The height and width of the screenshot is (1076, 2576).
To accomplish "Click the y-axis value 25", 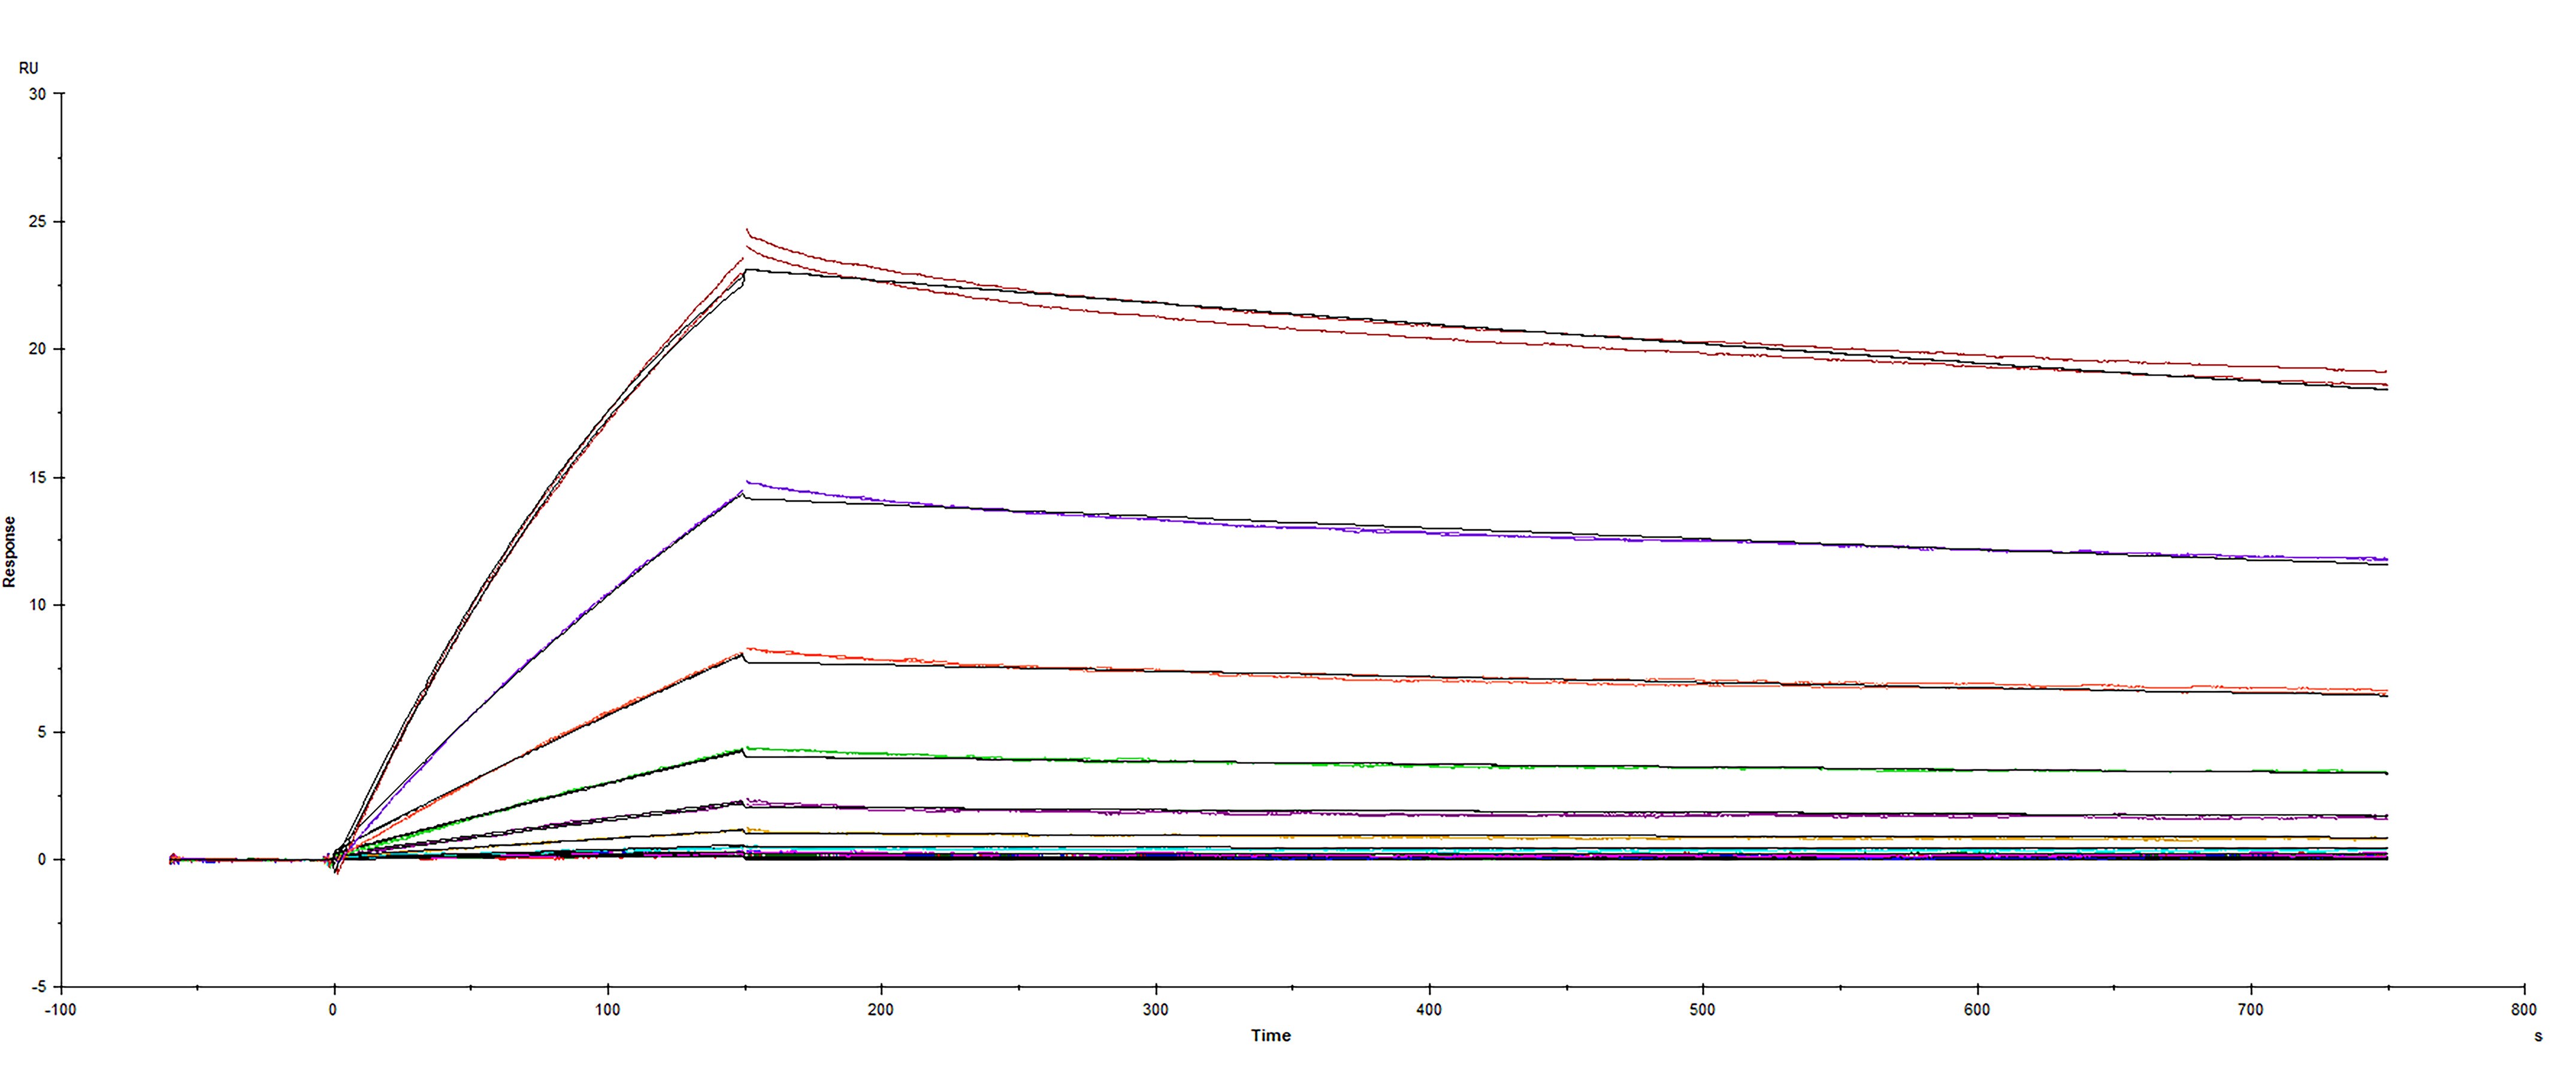I will coord(38,222).
